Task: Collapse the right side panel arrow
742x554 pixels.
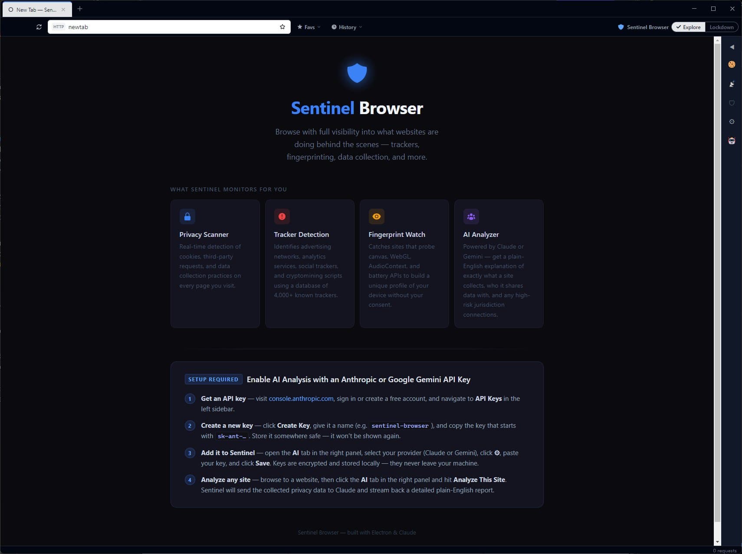Action: tap(732, 47)
